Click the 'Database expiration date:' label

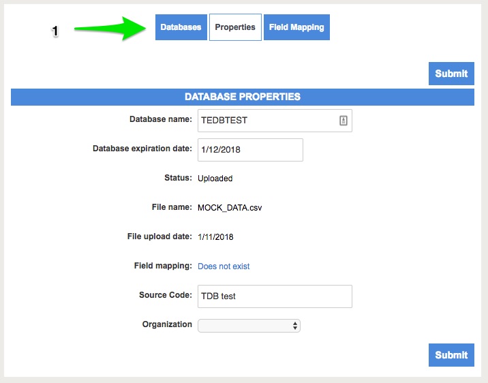click(x=142, y=149)
